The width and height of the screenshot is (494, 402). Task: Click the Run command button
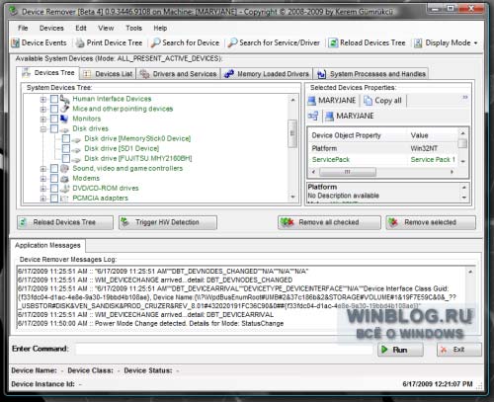pyautogui.click(x=400, y=350)
